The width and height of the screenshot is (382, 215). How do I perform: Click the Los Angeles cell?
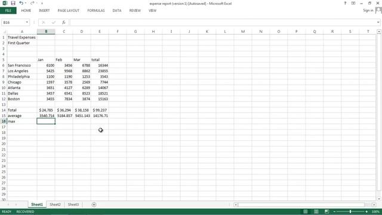tap(22, 71)
